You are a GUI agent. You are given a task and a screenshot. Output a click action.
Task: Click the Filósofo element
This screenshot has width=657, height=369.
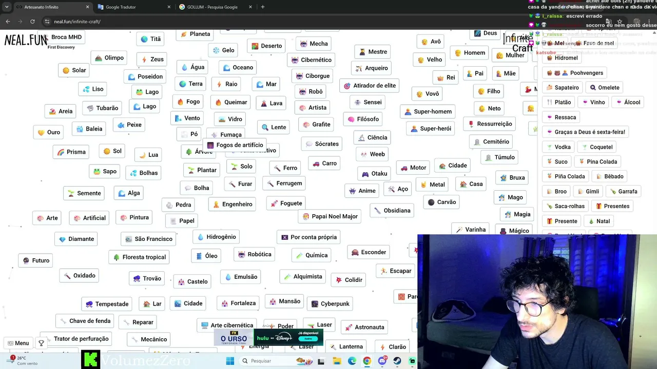tap(363, 119)
